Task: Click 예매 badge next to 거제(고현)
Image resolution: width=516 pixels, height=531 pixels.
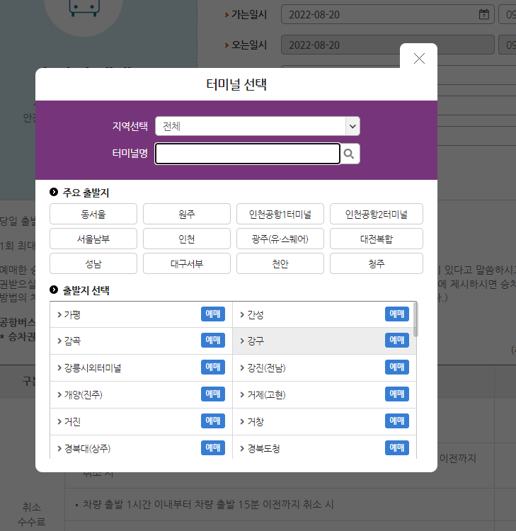Action: point(397,394)
